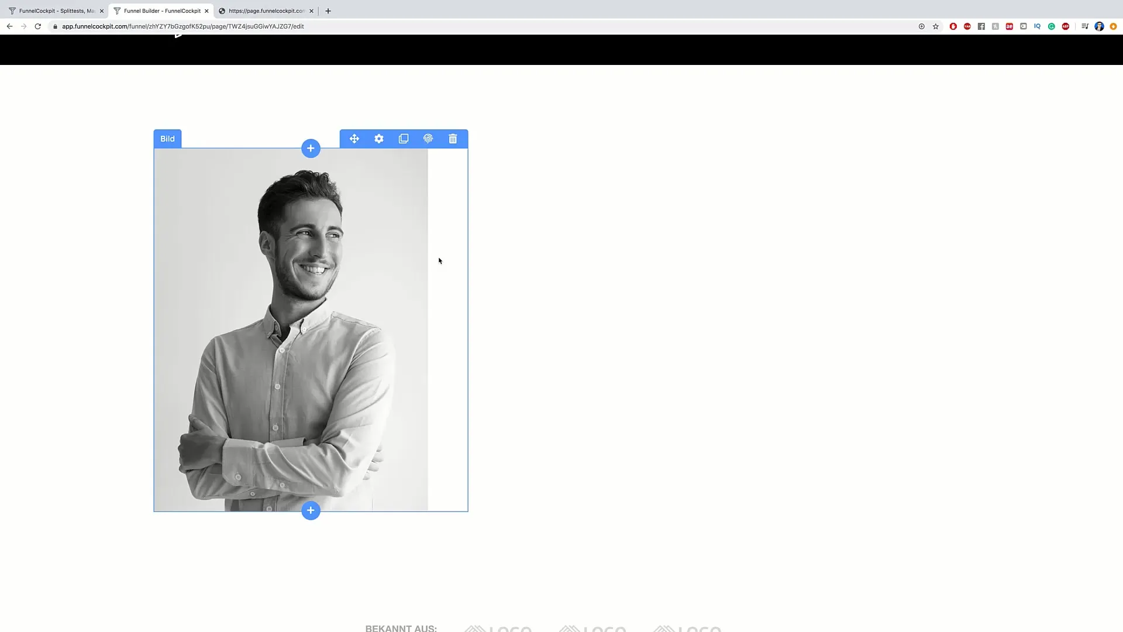The image size is (1123, 632).
Task: Open the image element settings gear
Action: [379, 139]
